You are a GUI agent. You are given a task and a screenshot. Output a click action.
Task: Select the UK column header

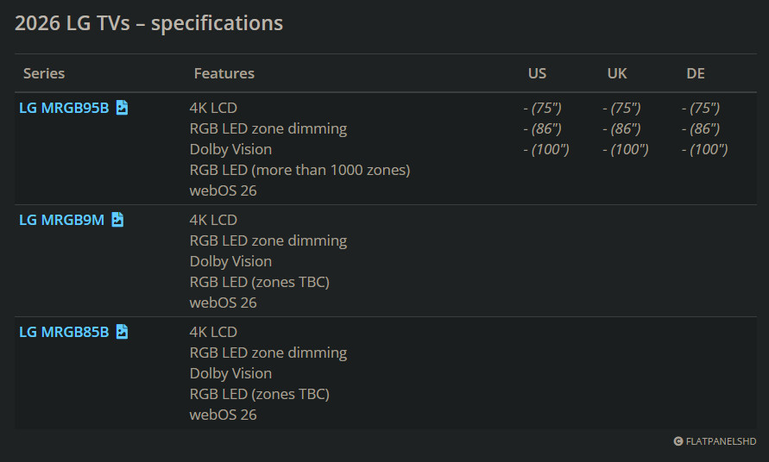pos(617,73)
